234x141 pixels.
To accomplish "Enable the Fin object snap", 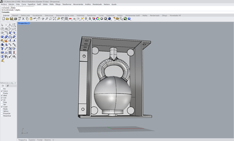I will [x=2, y=89].
